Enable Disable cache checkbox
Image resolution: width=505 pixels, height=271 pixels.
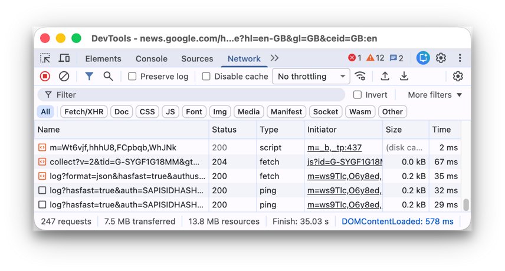point(206,76)
